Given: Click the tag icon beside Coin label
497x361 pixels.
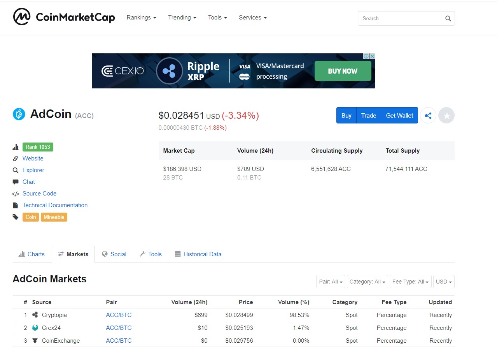Looking at the screenshot, I should pos(16,217).
